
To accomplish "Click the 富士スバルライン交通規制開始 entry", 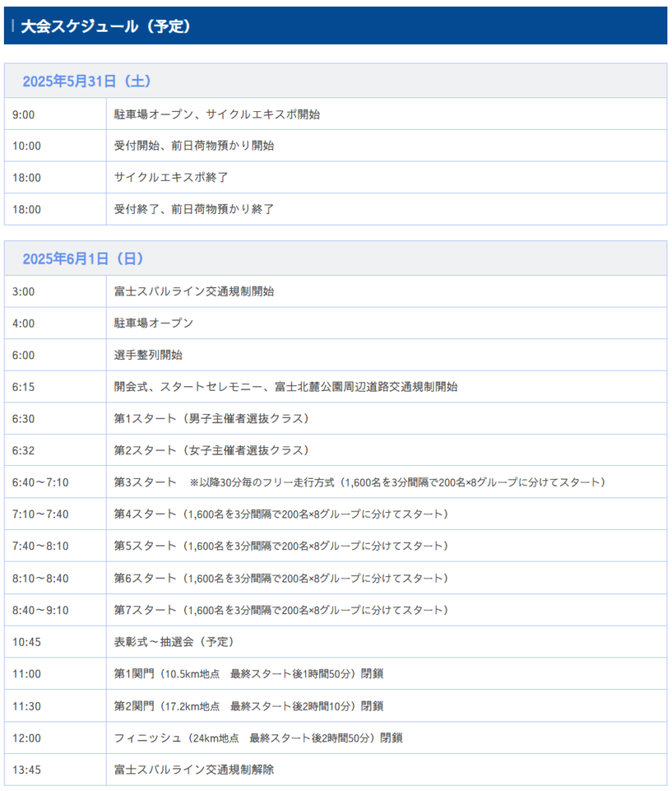I will [194, 292].
